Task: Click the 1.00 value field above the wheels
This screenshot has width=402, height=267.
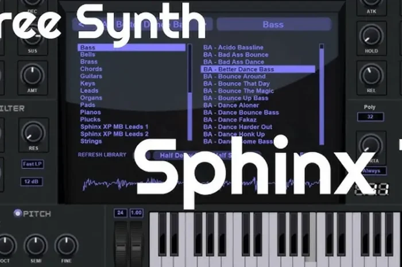Action: click(136, 213)
